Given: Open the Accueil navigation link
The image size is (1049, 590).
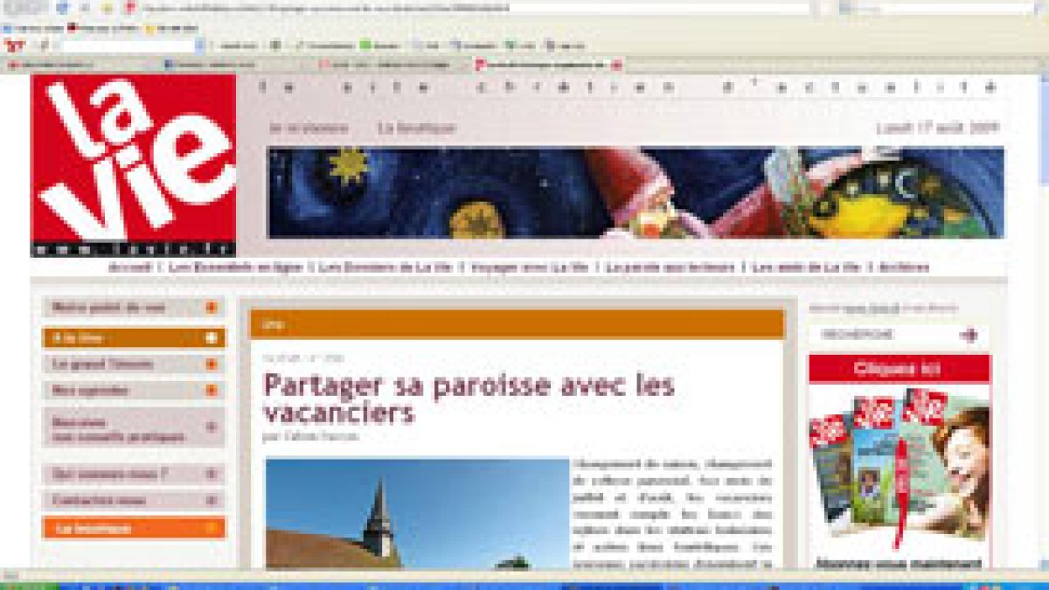Looking at the screenshot, I should click(x=130, y=267).
